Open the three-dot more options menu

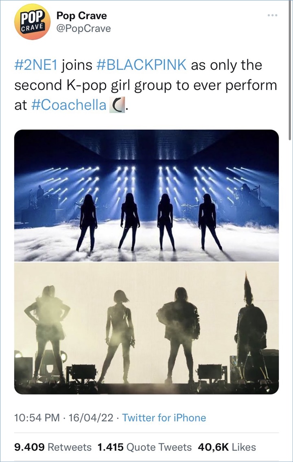[x=273, y=15]
